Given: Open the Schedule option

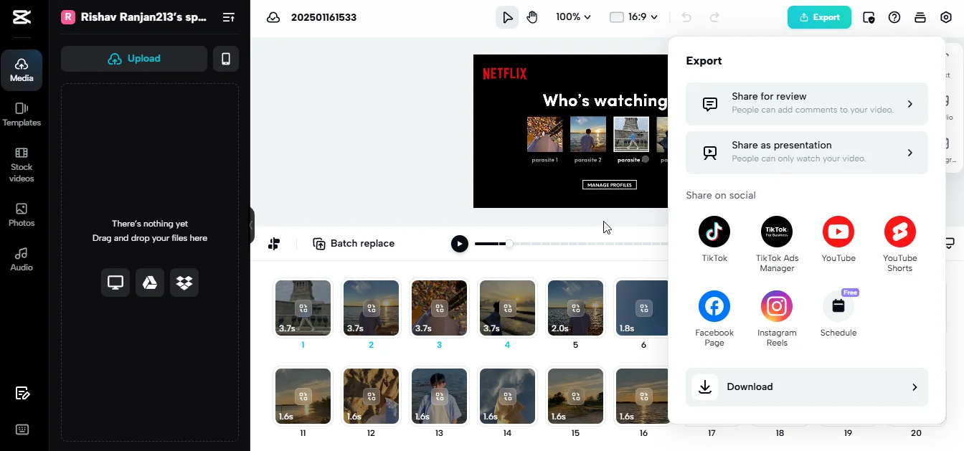Looking at the screenshot, I should click(x=838, y=314).
